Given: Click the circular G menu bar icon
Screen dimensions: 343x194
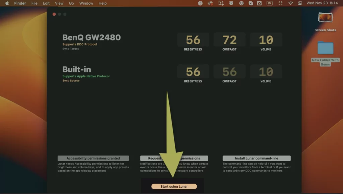Looking at the screenshot, I should coord(241,3).
